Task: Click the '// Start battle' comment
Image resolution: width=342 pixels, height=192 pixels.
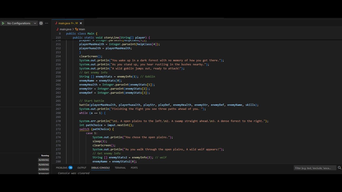Action: pos(92,101)
